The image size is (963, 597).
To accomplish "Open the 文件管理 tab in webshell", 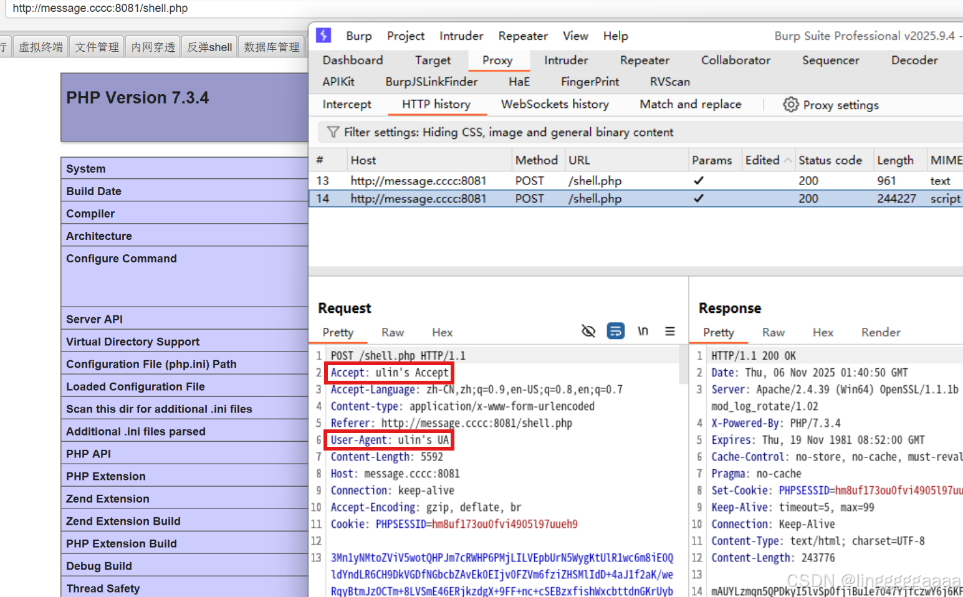I will coord(97,47).
